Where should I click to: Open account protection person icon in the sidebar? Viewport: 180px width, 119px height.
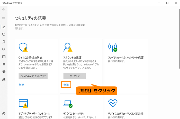point(4,42)
